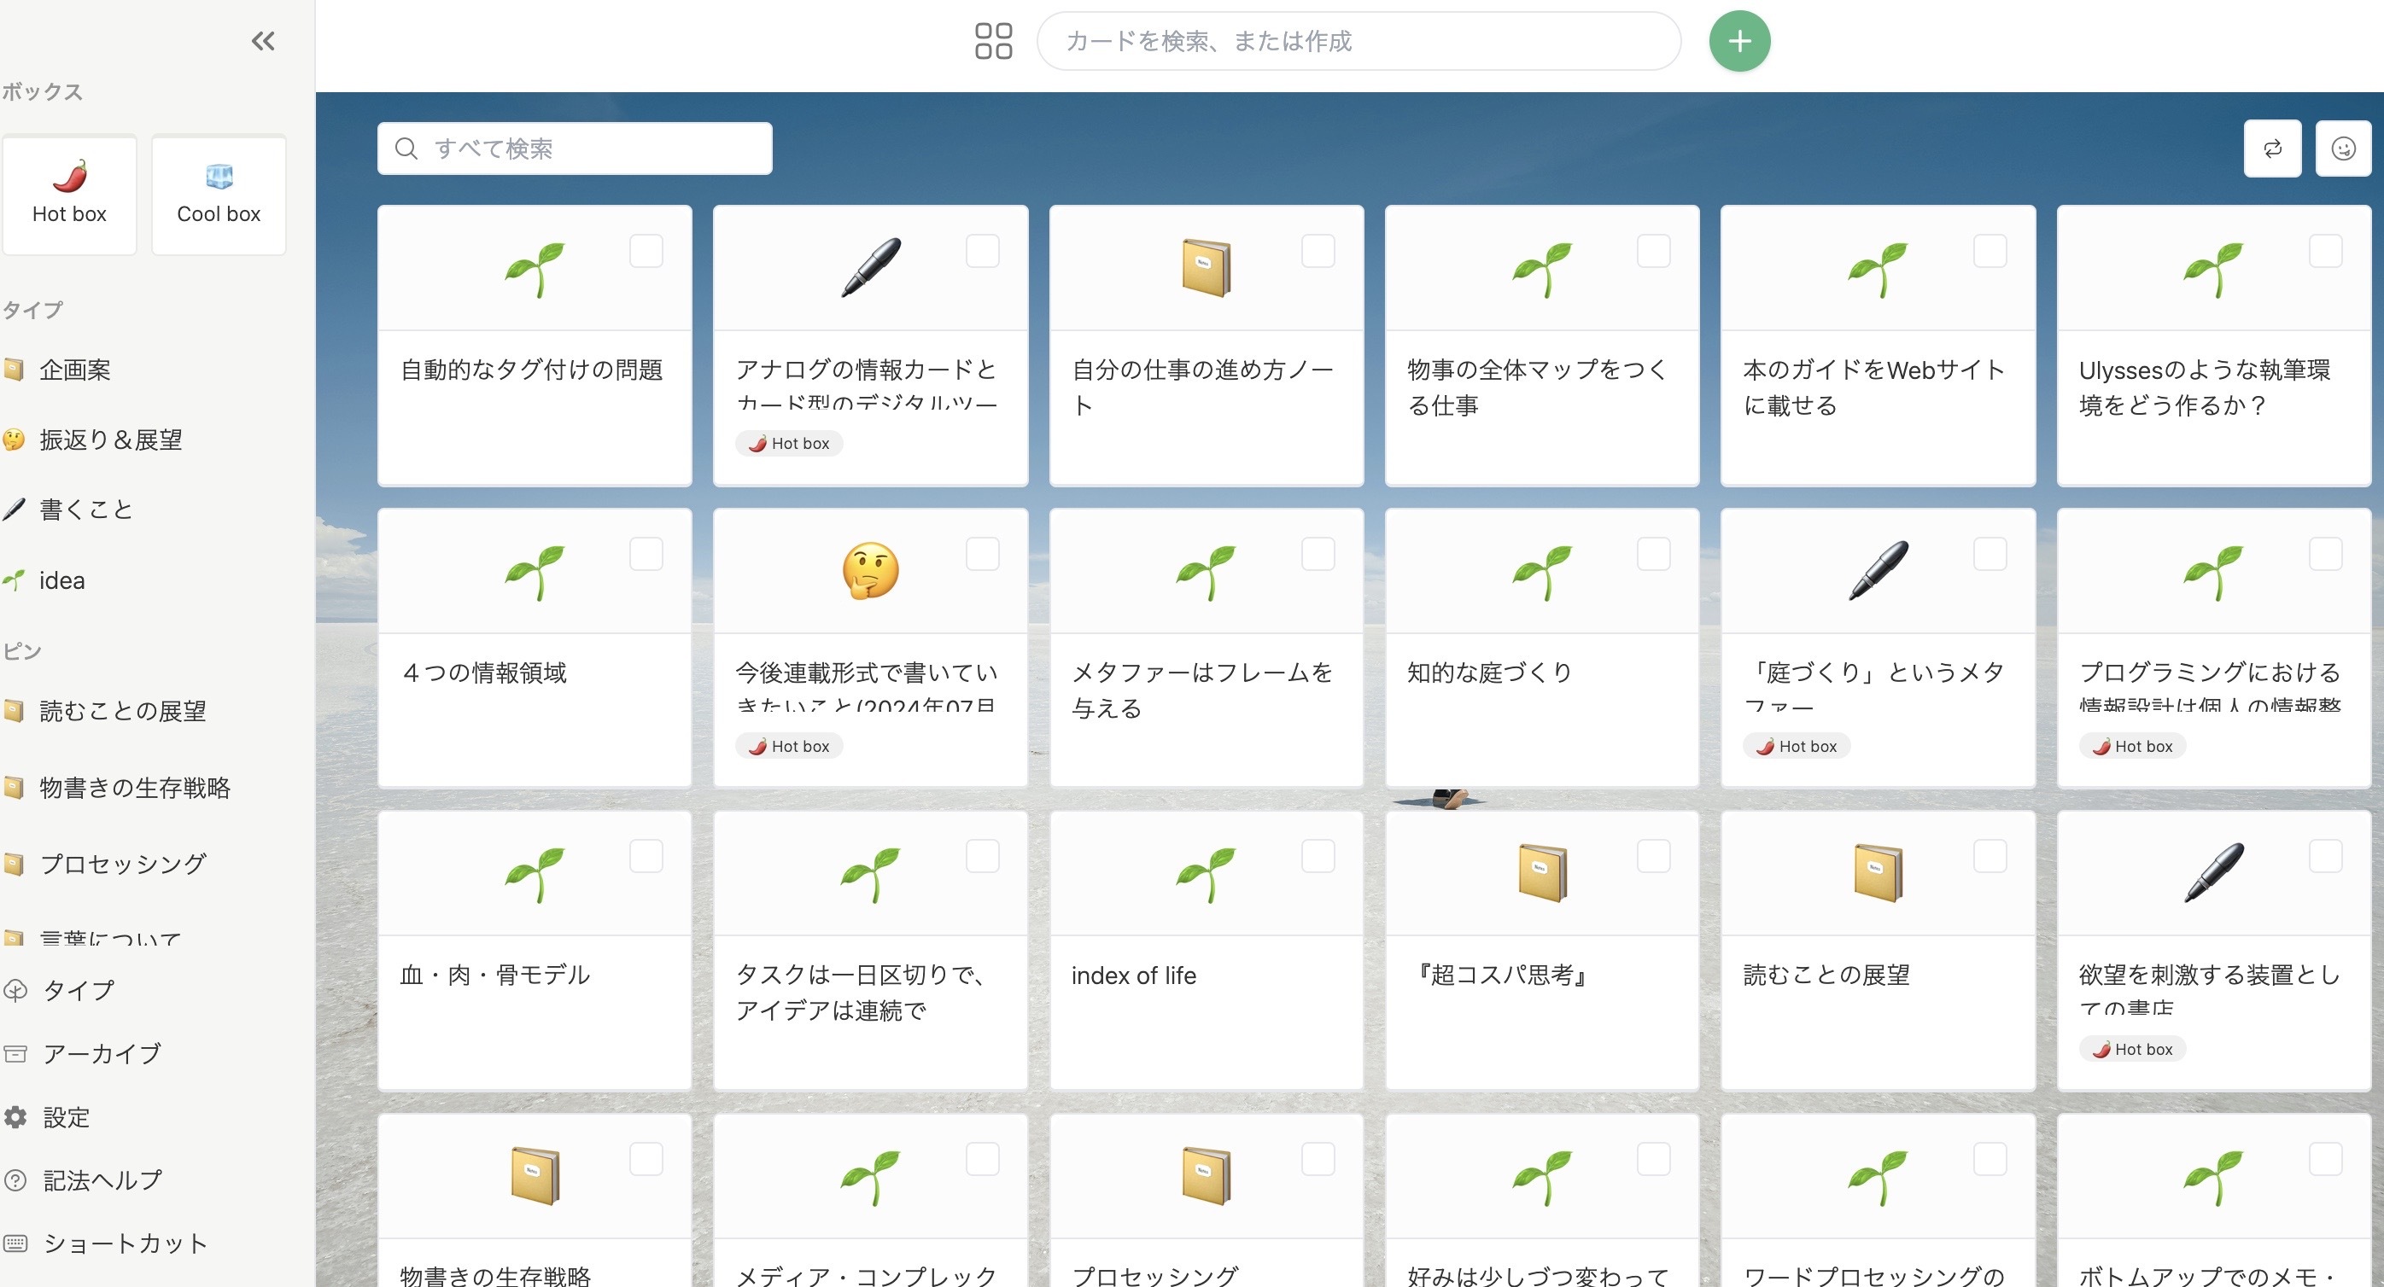Click the すべて検索 search field
The image size is (2384, 1287).
(574, 147)
